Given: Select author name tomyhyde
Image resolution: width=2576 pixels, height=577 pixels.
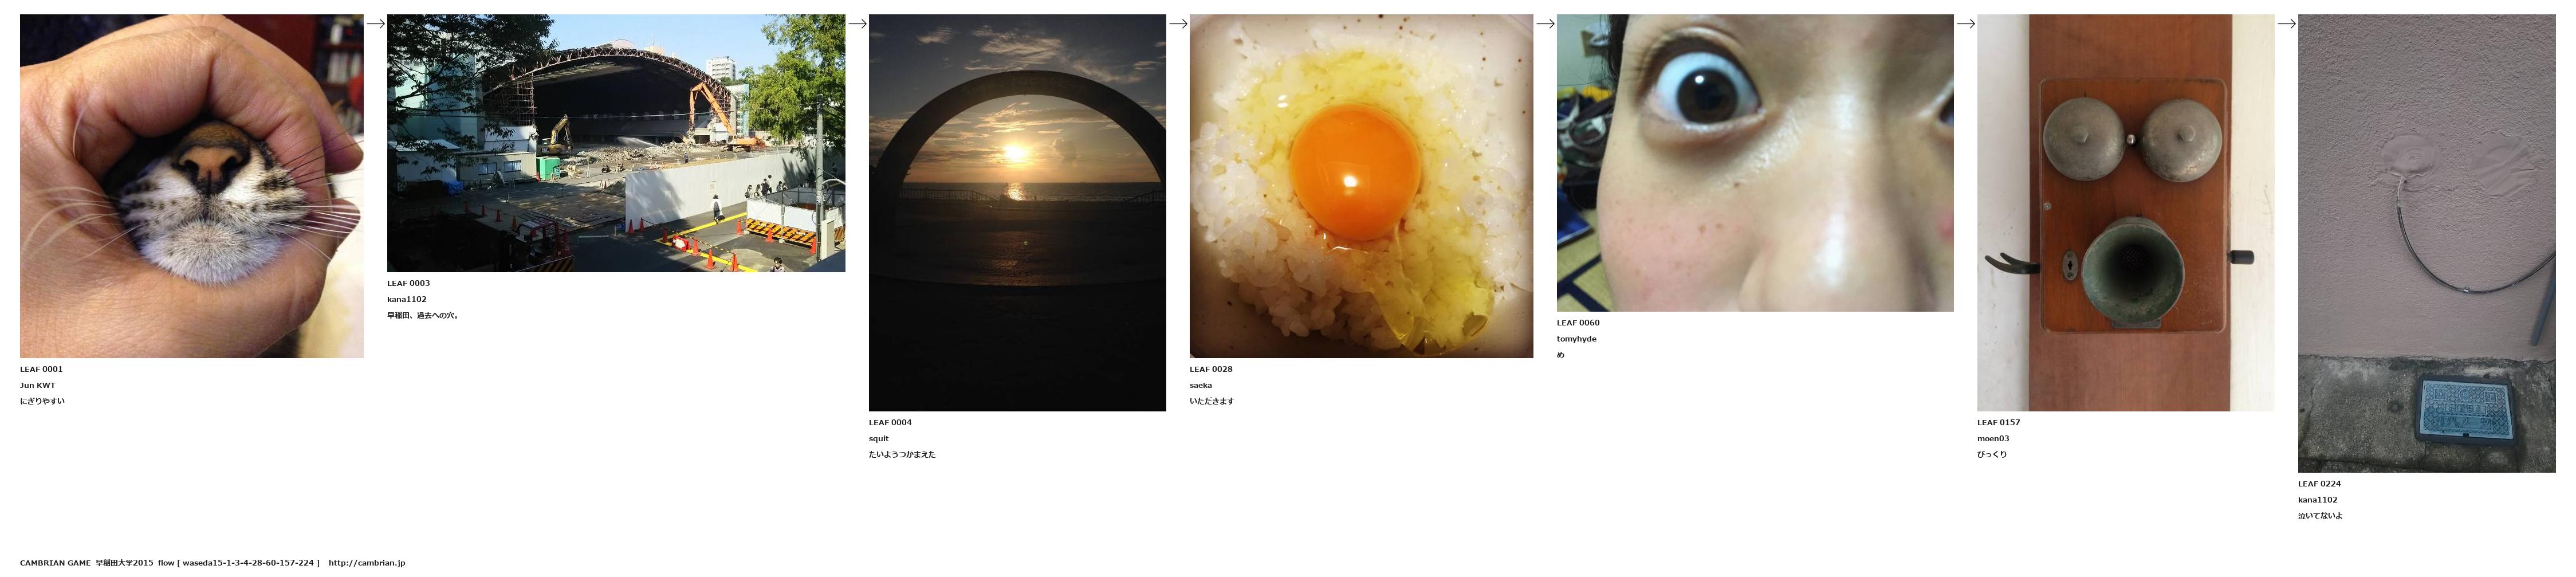Looking at the screenshot, I should pos(1577,339).
